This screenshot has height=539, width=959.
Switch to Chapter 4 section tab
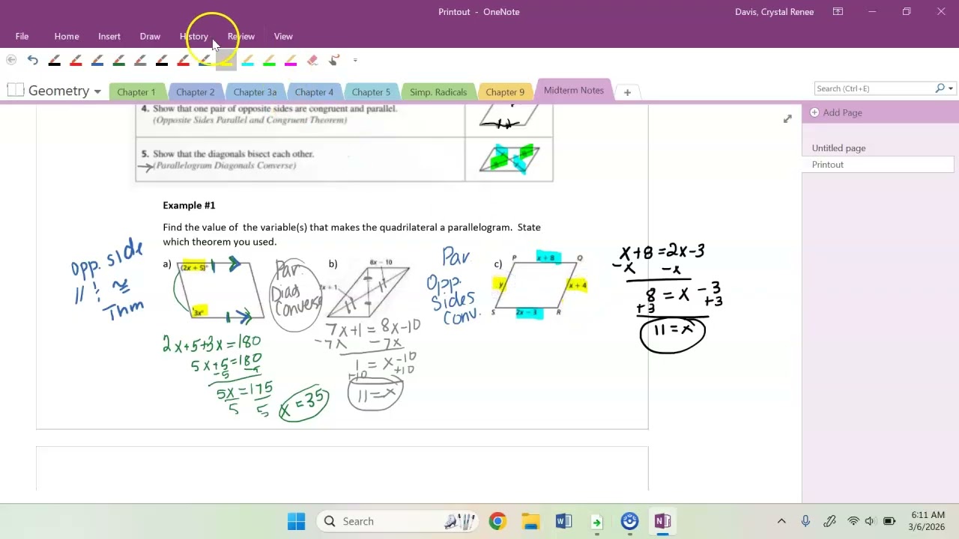pyautogui.click(x=314, y=92)
